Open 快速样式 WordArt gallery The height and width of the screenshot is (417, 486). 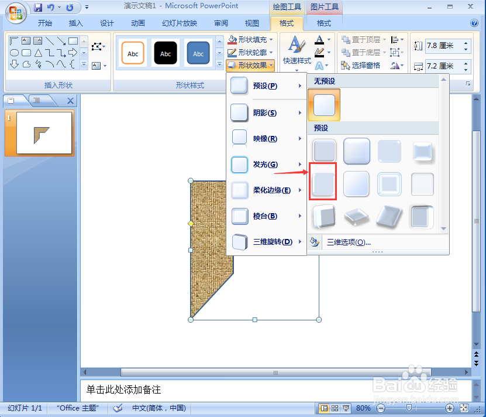(x=297, y=53)
